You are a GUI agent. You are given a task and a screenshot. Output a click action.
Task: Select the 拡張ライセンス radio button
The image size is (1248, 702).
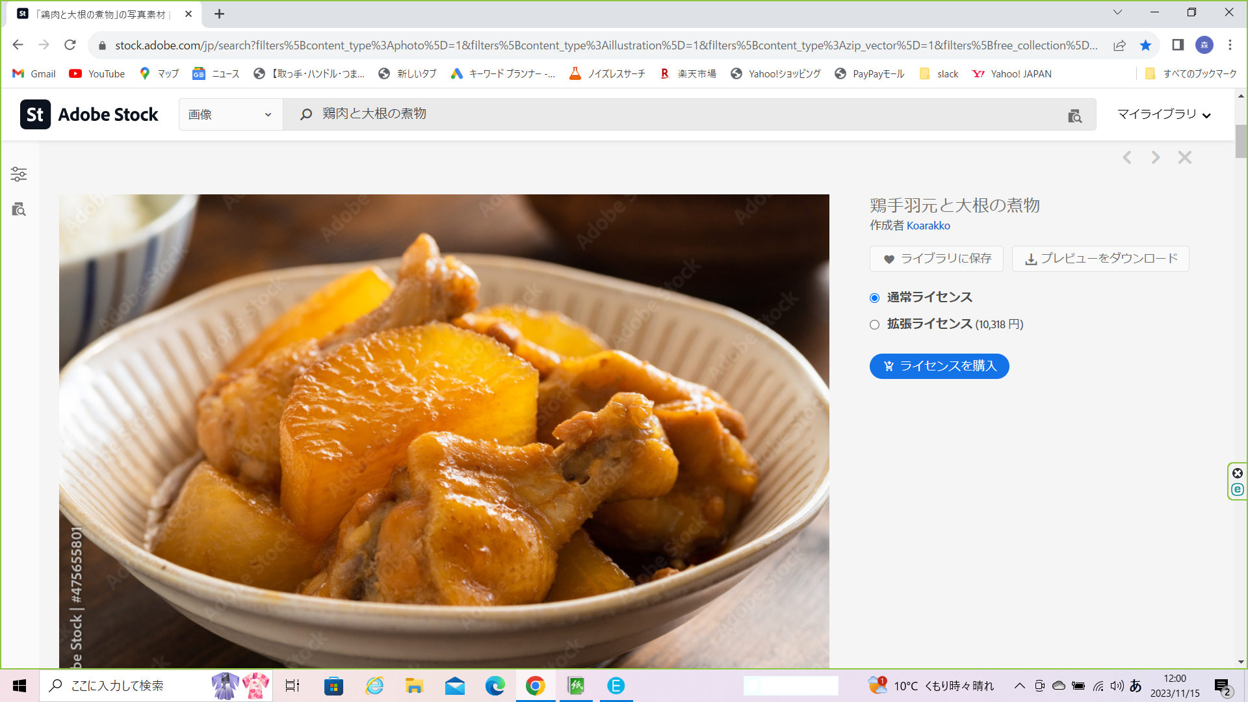pyautogui.click(x=874, y=324)
